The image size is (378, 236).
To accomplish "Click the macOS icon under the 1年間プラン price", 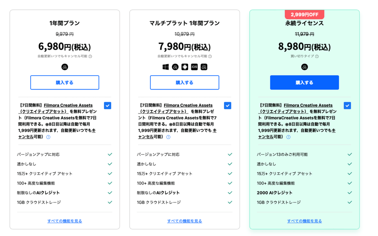I will coord(65,67).
